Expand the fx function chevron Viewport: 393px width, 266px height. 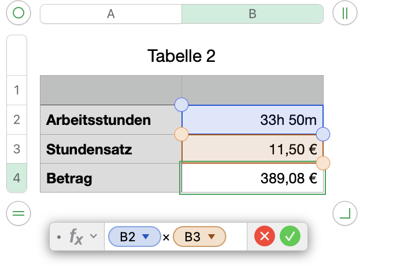(x=93, y=235)
